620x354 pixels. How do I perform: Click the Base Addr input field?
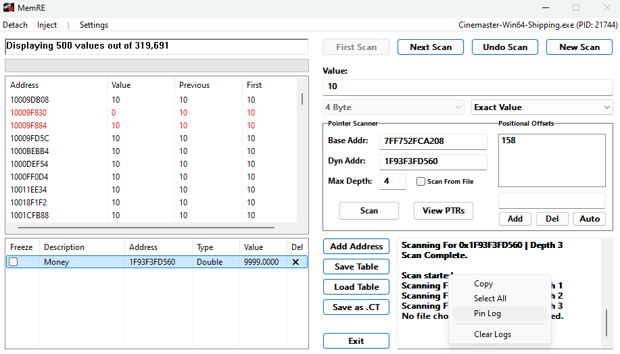click(433, 141)
